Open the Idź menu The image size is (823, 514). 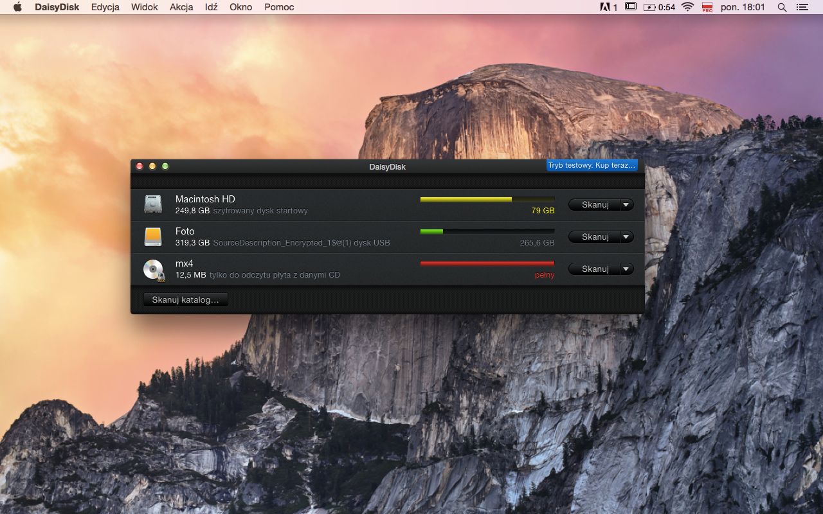point(211,7)
